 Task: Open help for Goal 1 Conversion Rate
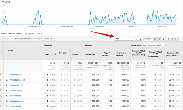[x=138, y=57]
